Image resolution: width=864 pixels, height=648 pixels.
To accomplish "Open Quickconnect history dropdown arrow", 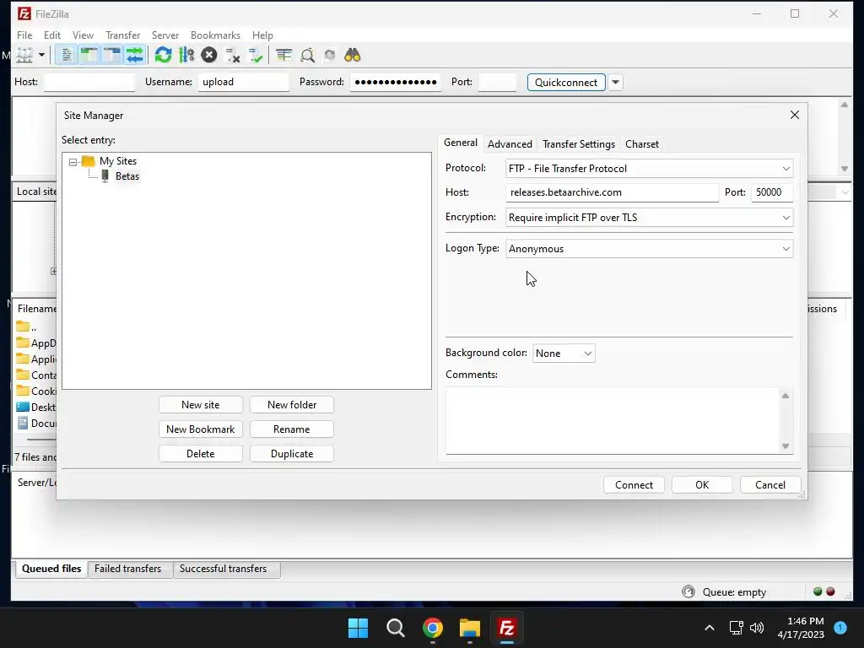I will (615, 82).
